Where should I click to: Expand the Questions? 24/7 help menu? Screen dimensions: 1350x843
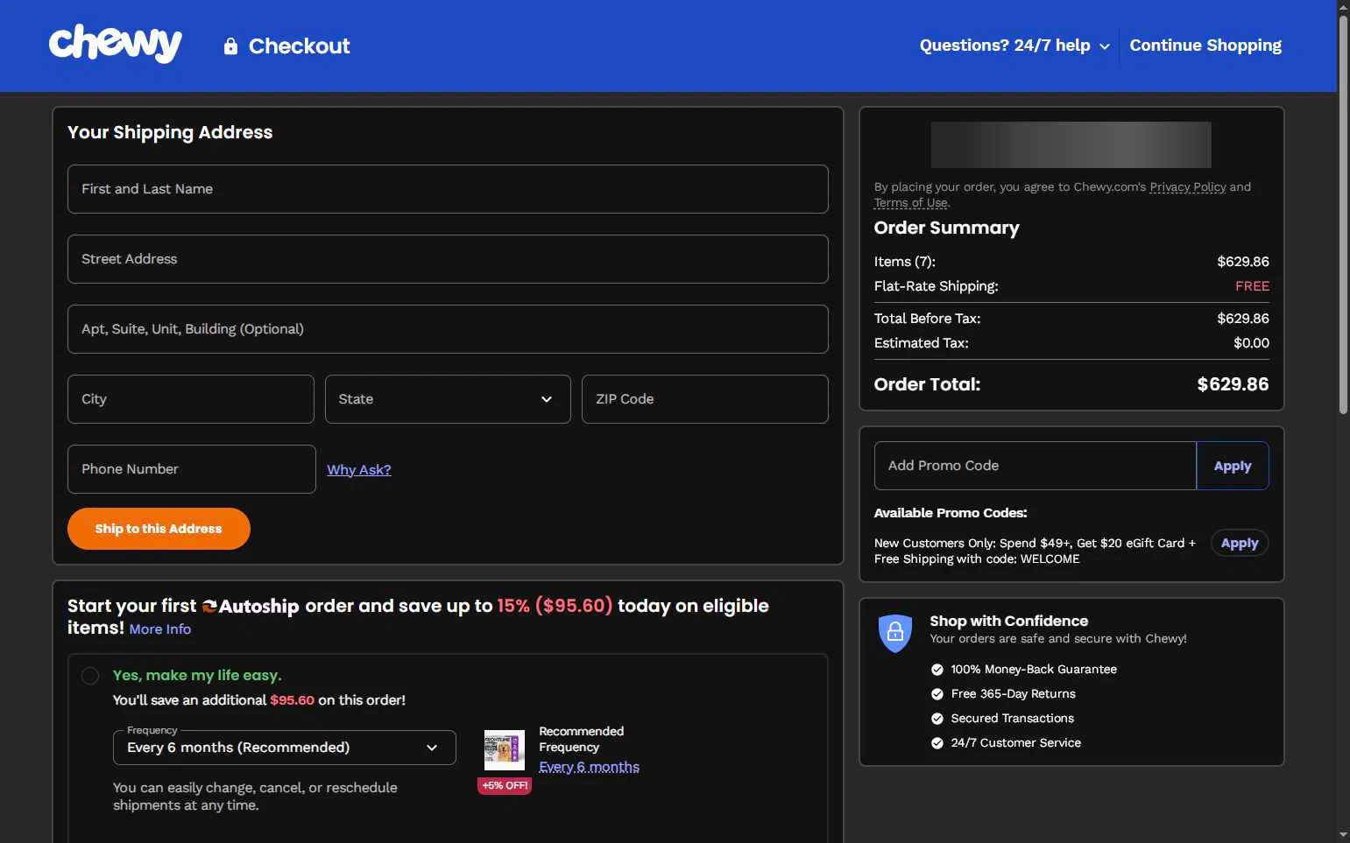click(1014, 46)
